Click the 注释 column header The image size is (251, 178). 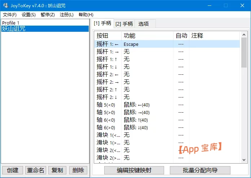click(215, 36)
